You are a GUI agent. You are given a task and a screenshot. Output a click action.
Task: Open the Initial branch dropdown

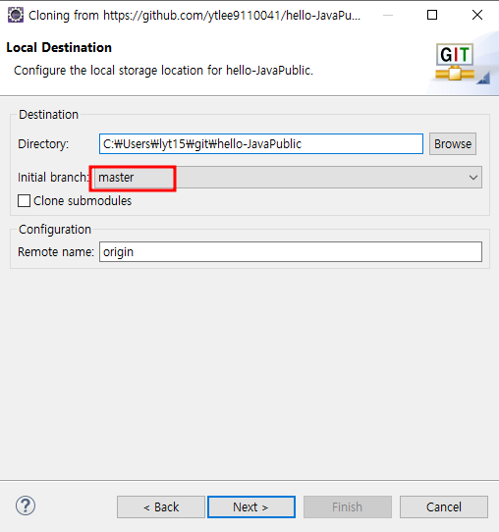[288, 177]
